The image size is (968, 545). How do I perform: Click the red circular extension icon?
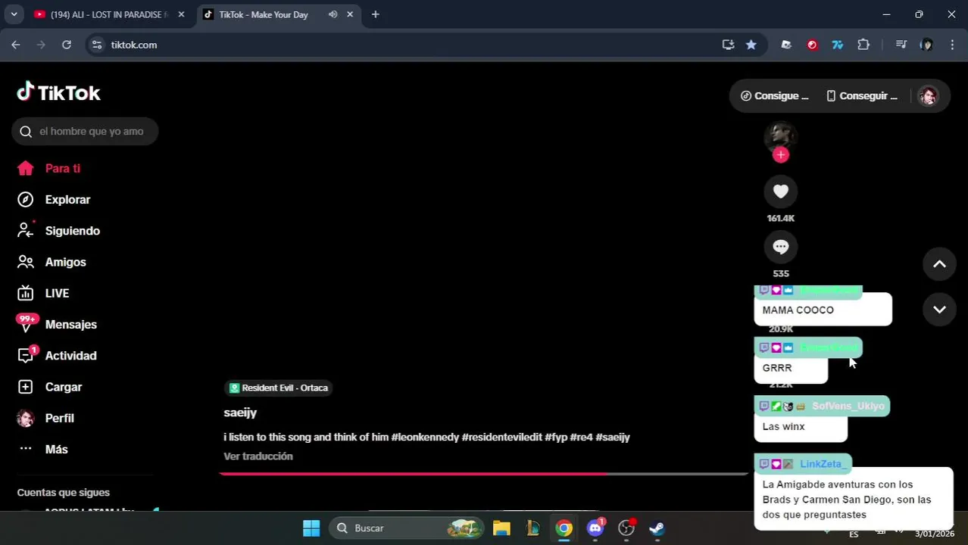coord(812,45)
